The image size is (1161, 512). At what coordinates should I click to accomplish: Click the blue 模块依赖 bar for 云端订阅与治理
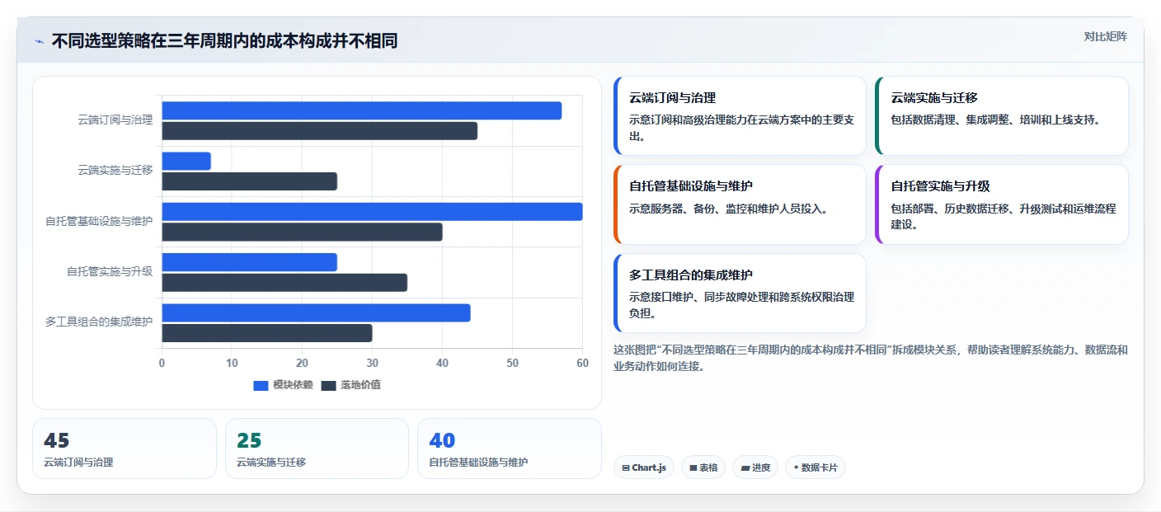361,110
